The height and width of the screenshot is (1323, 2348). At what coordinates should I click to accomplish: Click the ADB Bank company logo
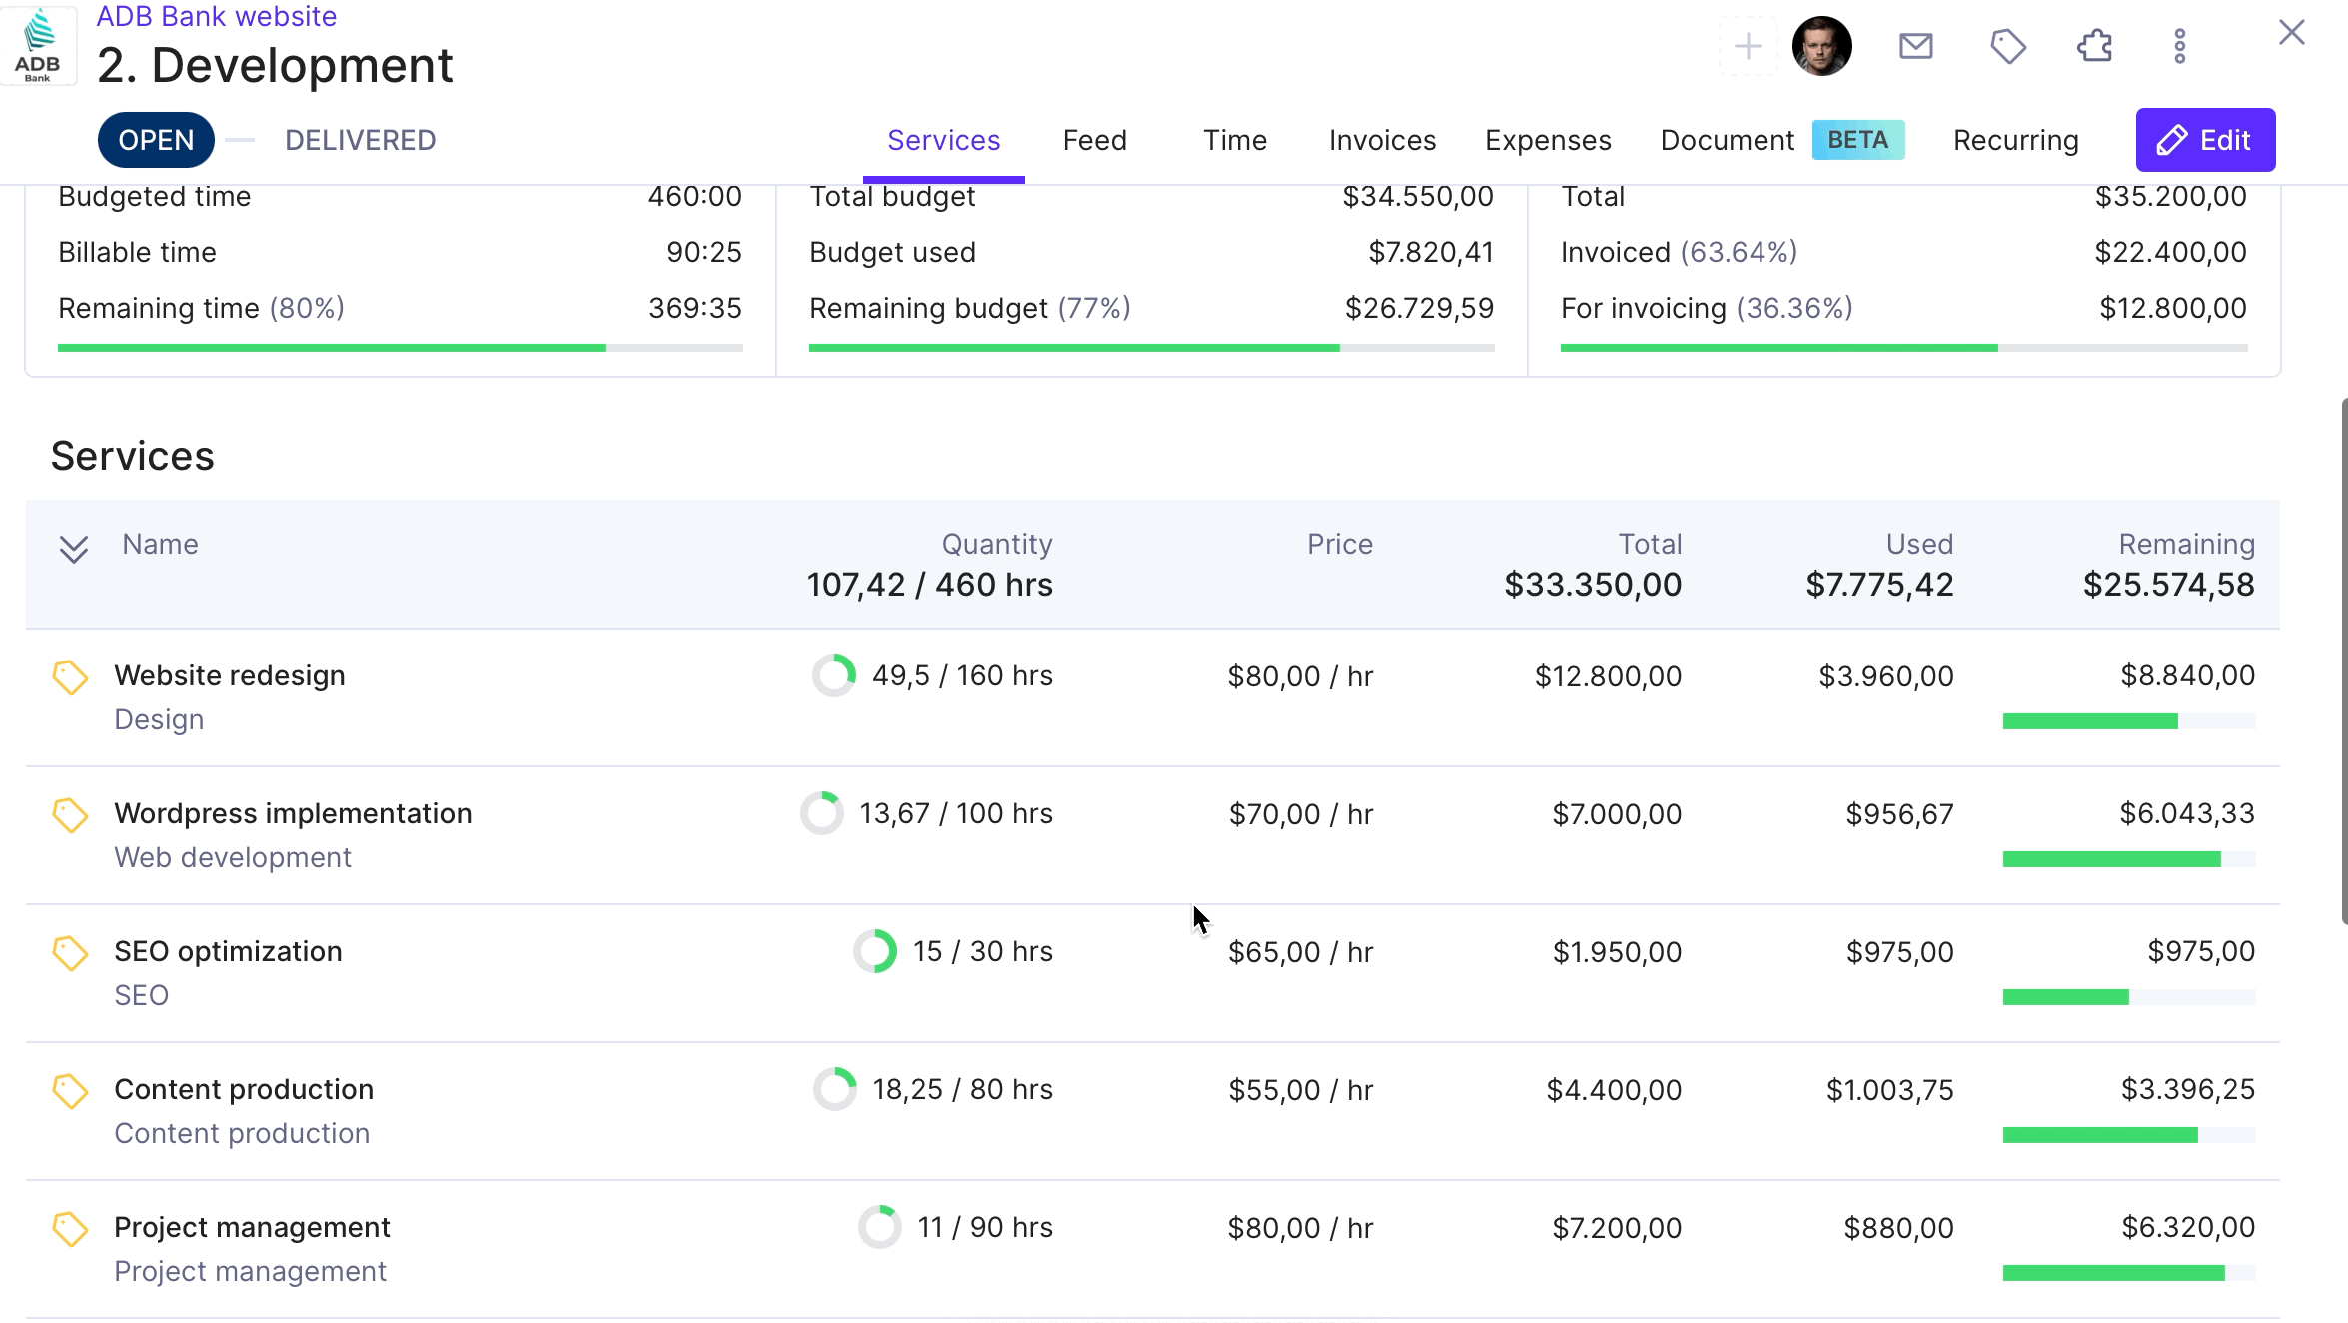point(38,44)
